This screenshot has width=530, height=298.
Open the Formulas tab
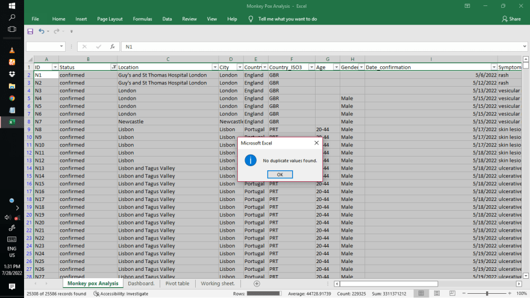(x=142, y=19)
